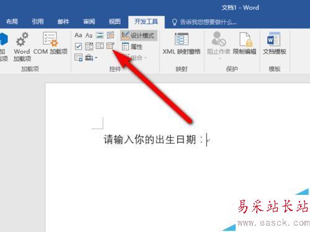The image size is (310, 232).
Task: Switch to the References (引用) tab
Action: 38,22
